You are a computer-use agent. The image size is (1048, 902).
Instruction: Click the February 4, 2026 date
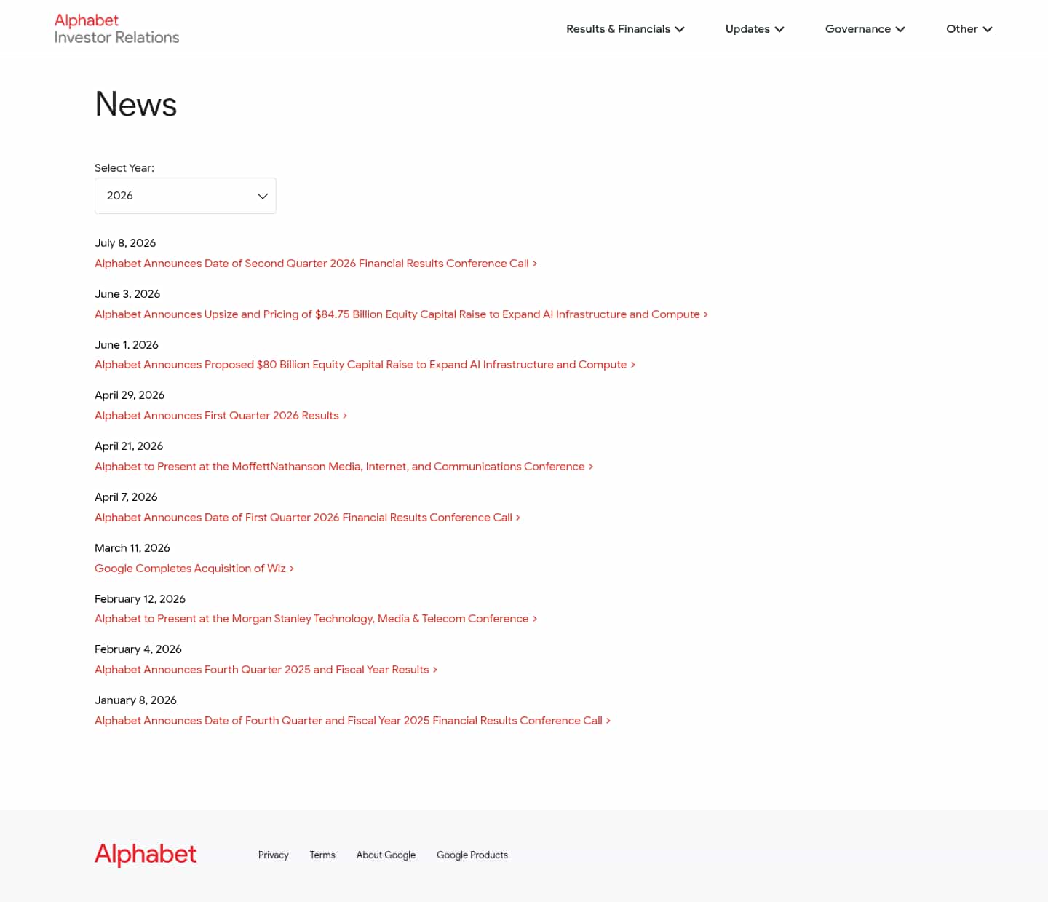(x=138, y=649)
